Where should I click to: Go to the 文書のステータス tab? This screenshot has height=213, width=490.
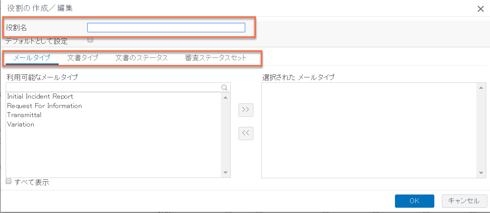142,58
